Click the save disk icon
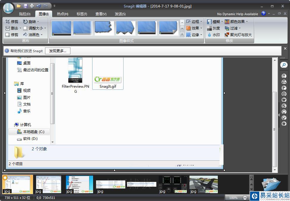 point(25,6)
